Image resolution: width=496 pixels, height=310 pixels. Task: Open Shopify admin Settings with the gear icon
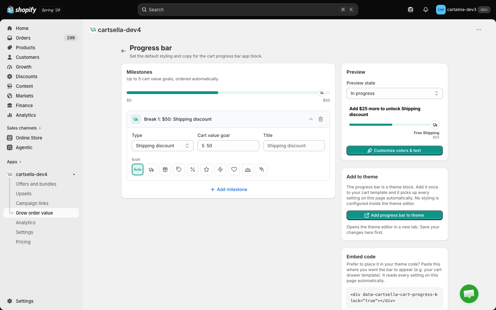coord(41,301)
